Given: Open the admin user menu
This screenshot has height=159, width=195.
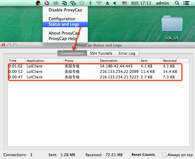Looking at the screenshot, I should point(162,3).
